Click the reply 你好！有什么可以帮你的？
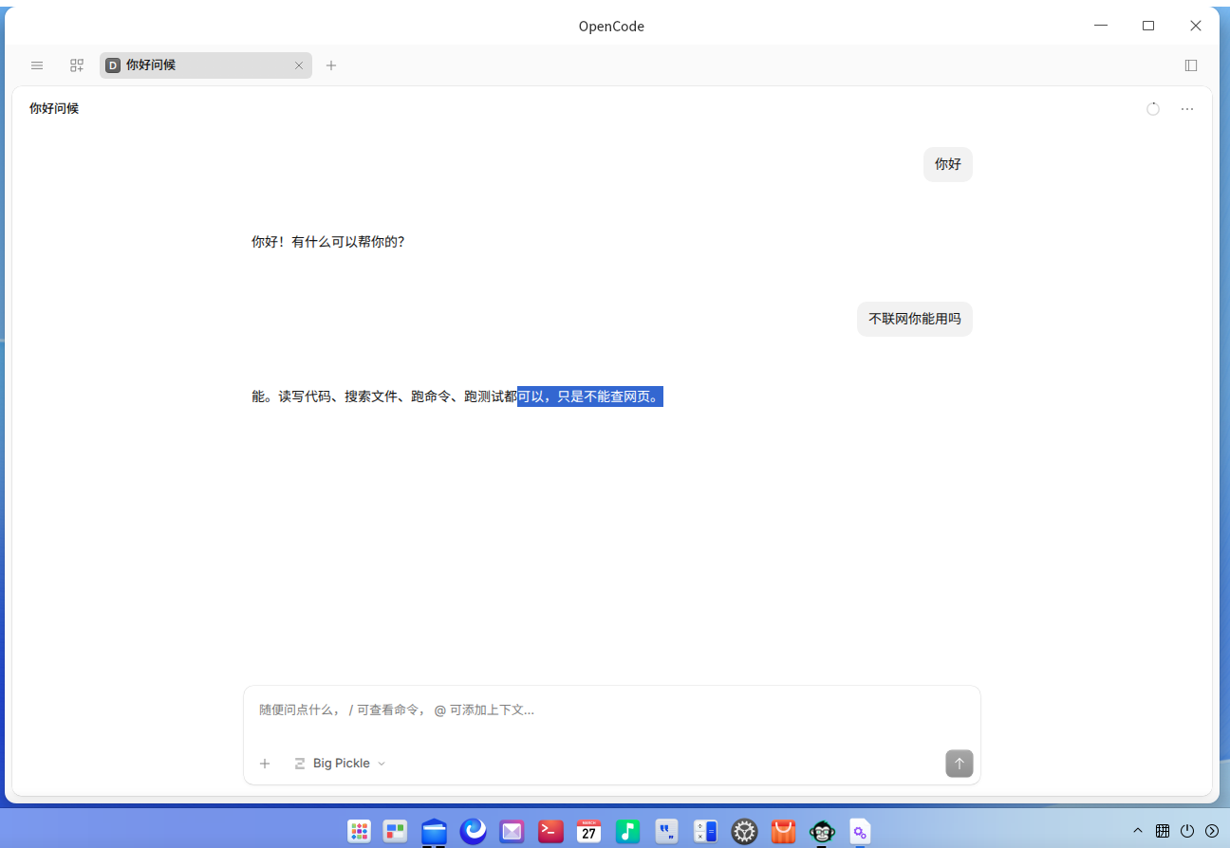 tap(328, 242)
